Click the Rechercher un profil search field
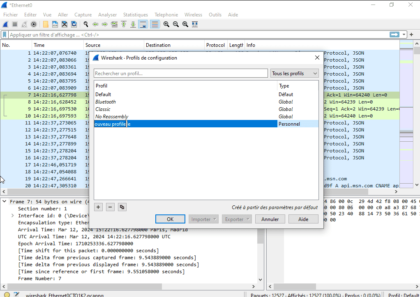420x297 pixels. click(x=180, y=74)
